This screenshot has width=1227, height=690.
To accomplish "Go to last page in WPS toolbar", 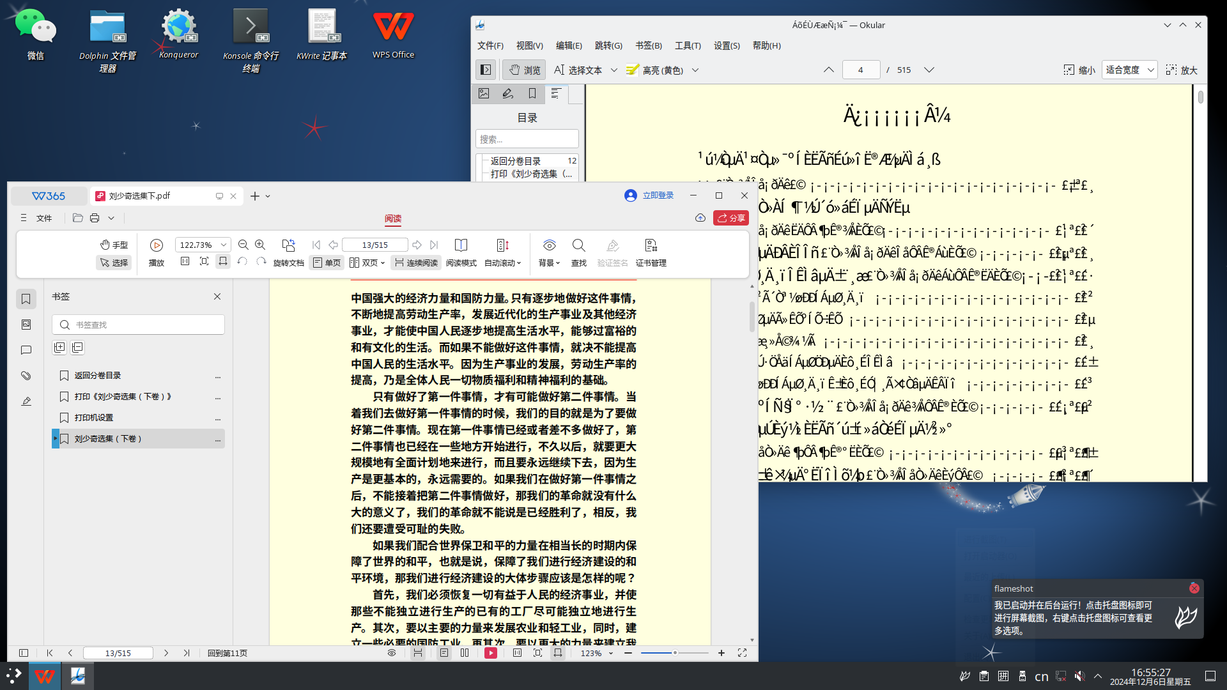I will point(435,245).
